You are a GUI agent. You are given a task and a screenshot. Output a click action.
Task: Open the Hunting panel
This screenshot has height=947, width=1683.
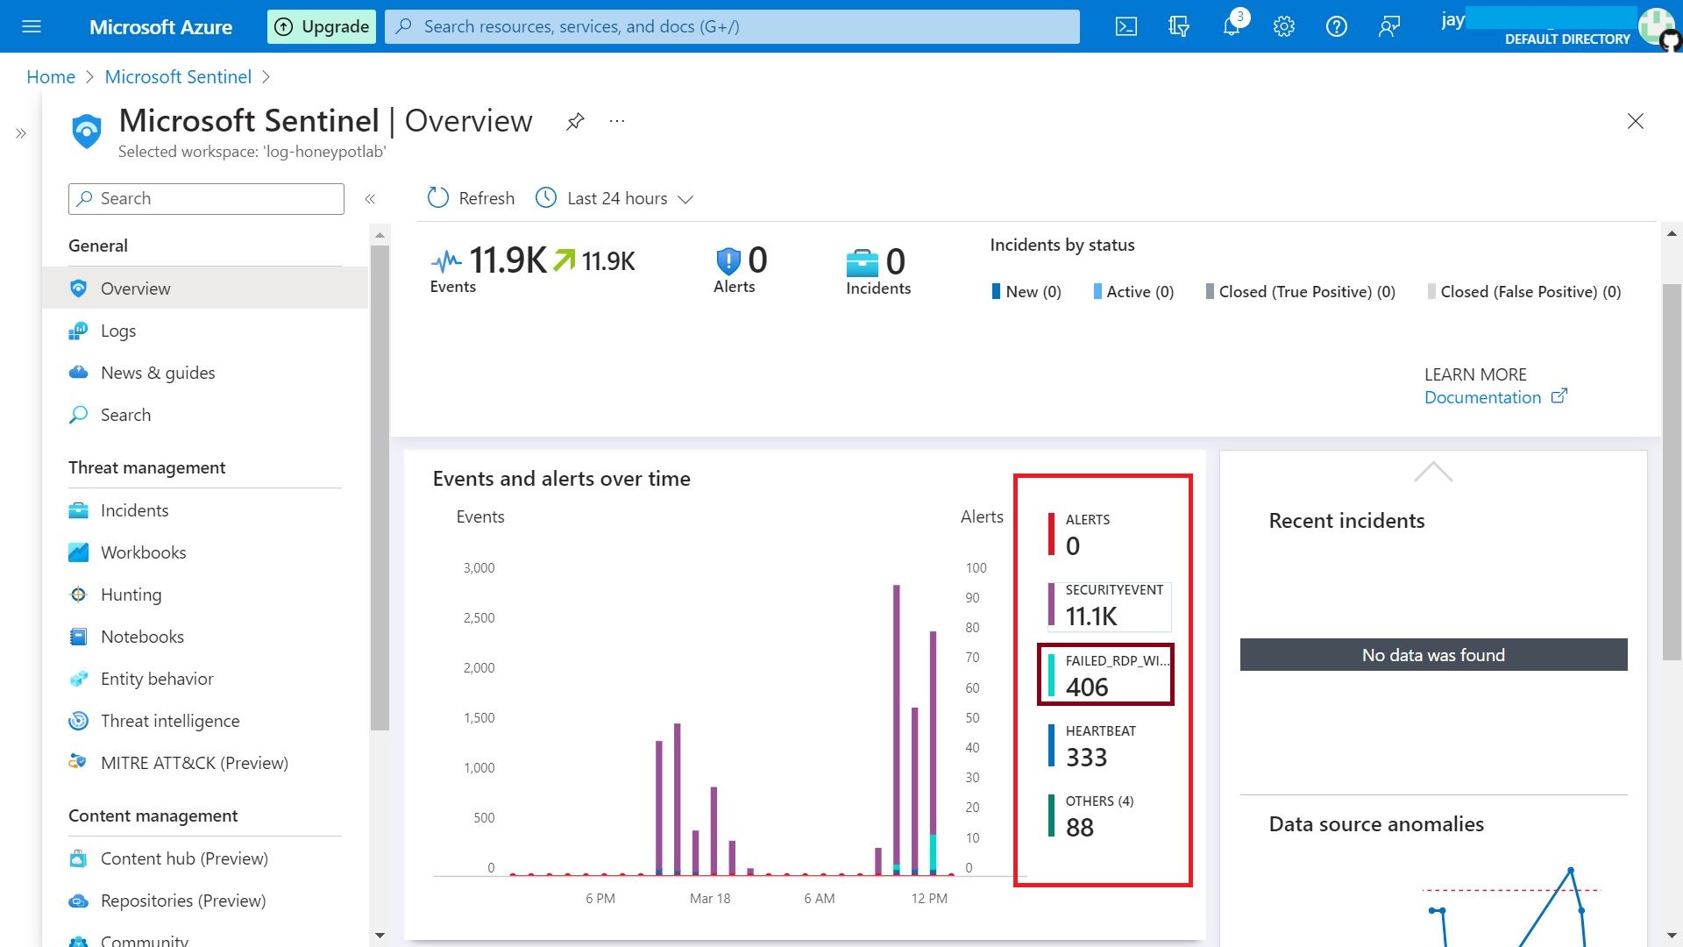point(131,593)
